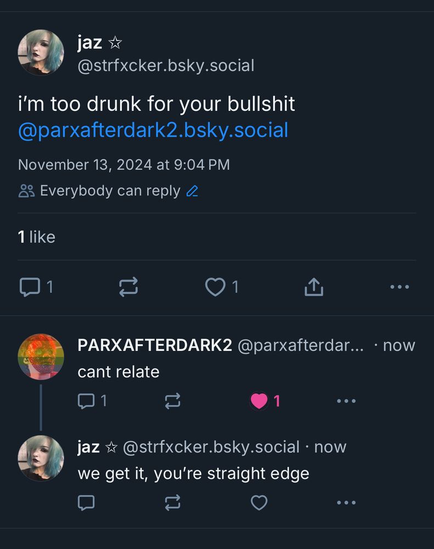Open options menu on 'straight edge' reply

pos(346,503)
